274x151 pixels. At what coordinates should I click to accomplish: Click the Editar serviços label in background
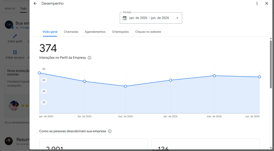click(15, 57)
